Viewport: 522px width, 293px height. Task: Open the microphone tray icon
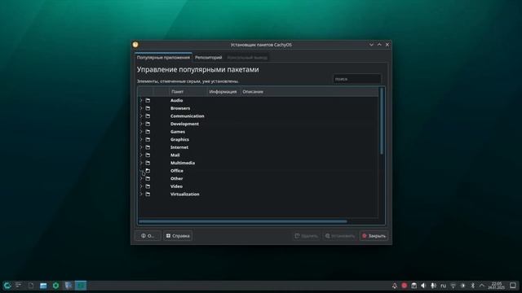[x=433, y=286]
